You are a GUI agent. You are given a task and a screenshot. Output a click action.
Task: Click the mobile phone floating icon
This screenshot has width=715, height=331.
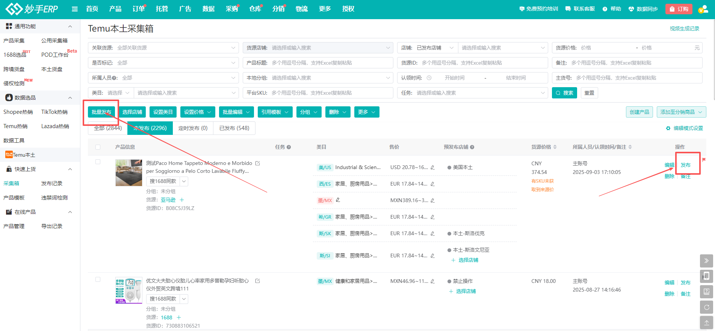(x=706, y=276)
